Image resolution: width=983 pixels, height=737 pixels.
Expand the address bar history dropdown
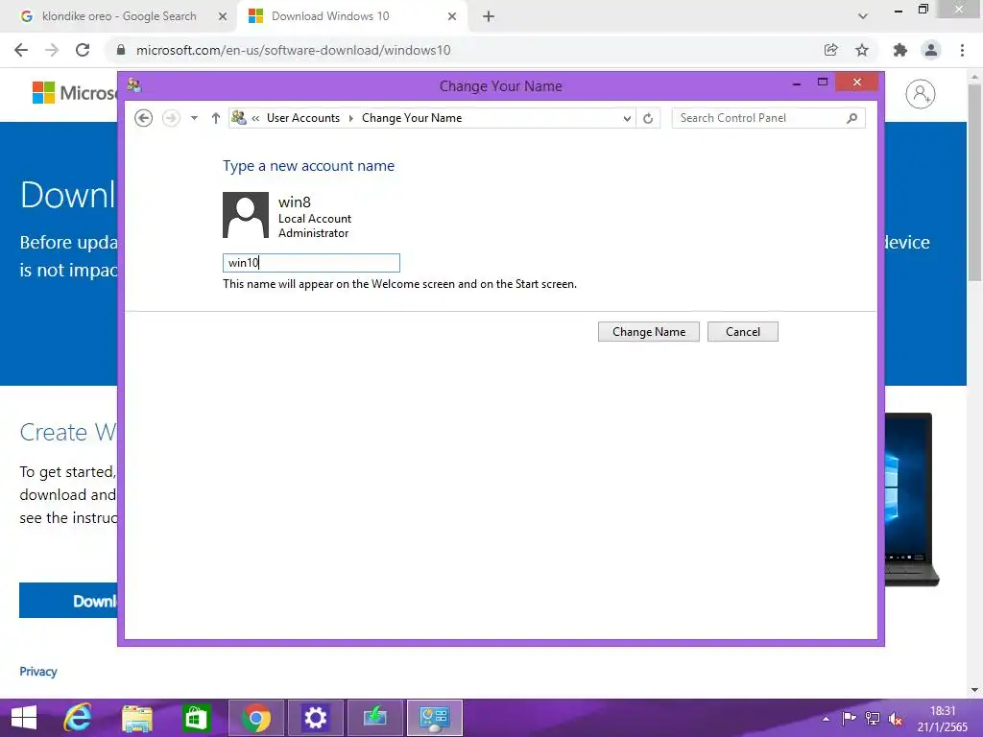[626, 118]
